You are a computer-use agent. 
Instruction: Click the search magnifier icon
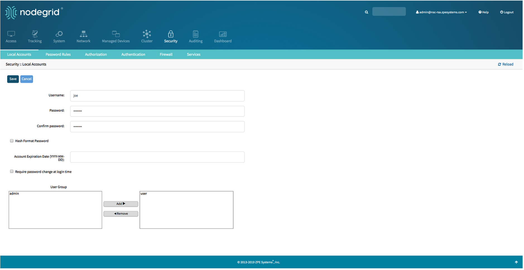(366, 12)
